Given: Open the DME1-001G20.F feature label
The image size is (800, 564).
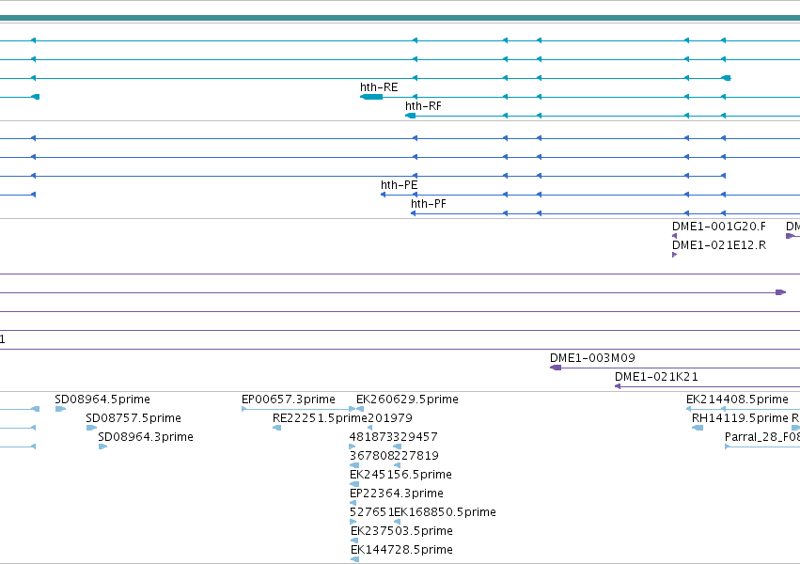Looking at the screenshot, I should (x=719, y=227).
